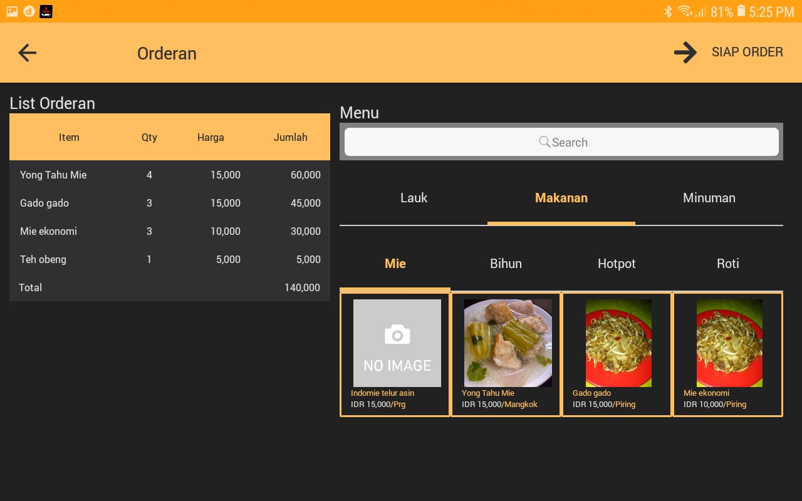Viewport: 802px width, 501px height.
Task: Select the Minuman category tab
Action: point(709,198)
